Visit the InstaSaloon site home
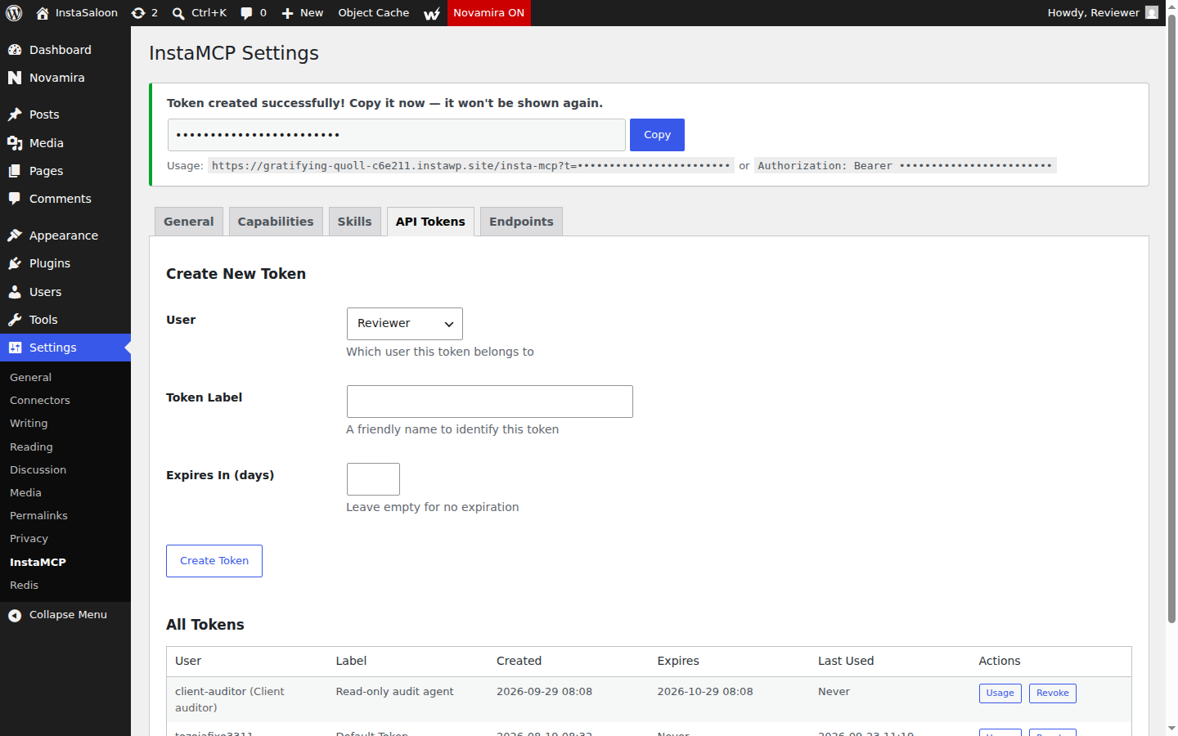1178x736 pixels. (x=77, y=13)
